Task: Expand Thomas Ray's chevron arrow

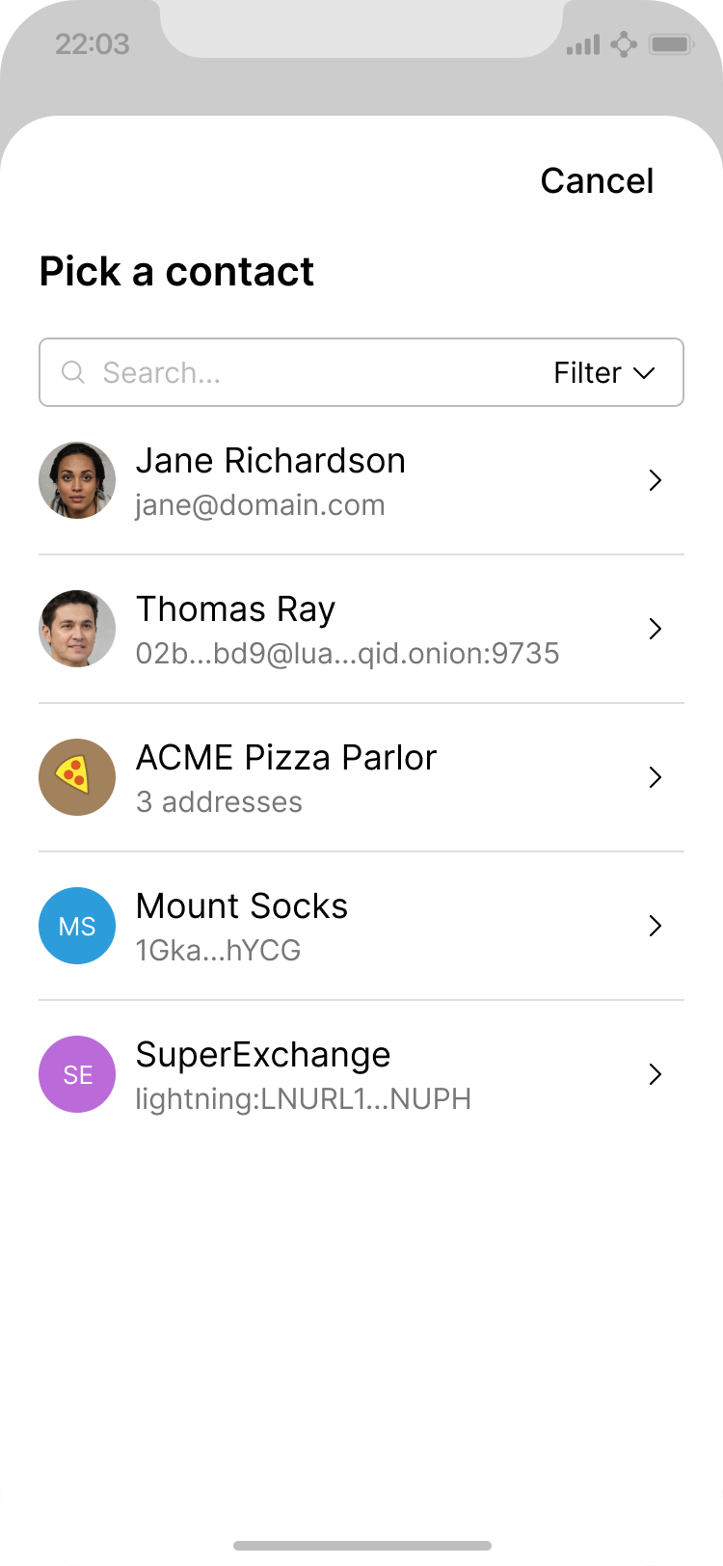Action: (x=656, y=629)
